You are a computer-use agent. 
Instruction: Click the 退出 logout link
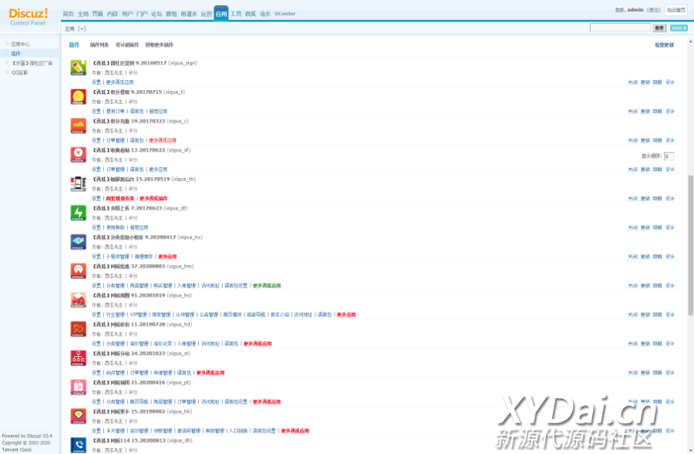(653, 10)
